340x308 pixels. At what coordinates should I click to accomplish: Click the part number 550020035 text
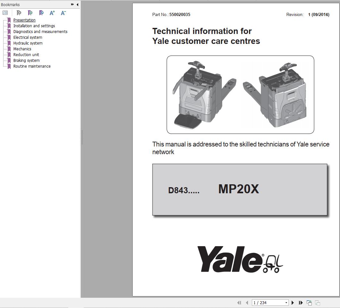pyautogui.click(x=180, y=14)
